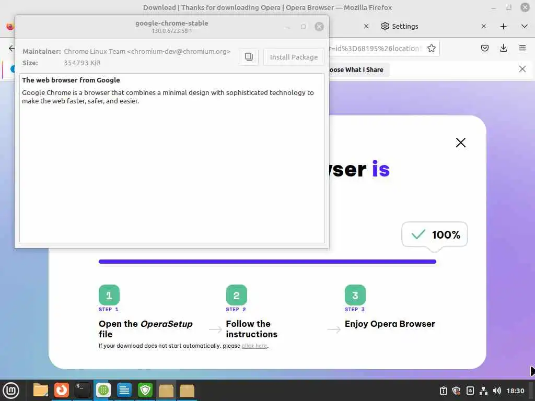
Task: Bookmark this page with the star icon
Action: 431,48
